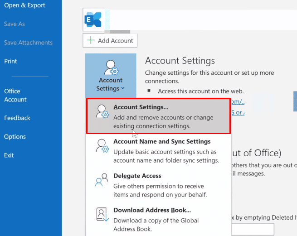Click the Delegate Access people icon
Image resolution: width=297 pixels, height=236 pixels.
click(x=102, y=180)
